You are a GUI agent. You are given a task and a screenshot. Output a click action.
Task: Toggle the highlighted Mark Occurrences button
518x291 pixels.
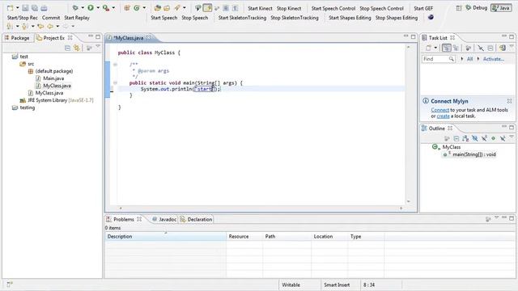[207, 7]
